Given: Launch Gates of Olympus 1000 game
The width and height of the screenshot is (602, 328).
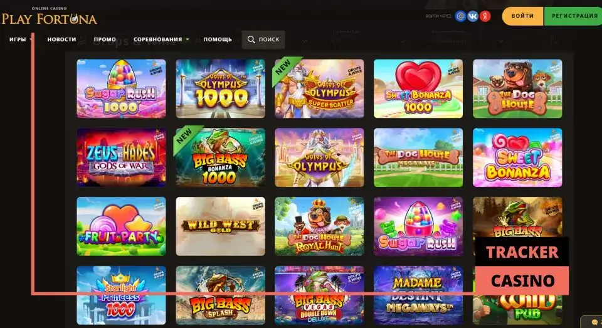Looking at the screenshot, I should [x=220, y=88].
